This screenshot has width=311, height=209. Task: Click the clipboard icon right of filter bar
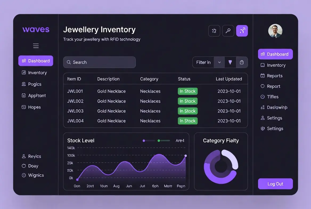pyautogui.click(x=242, y=62)
